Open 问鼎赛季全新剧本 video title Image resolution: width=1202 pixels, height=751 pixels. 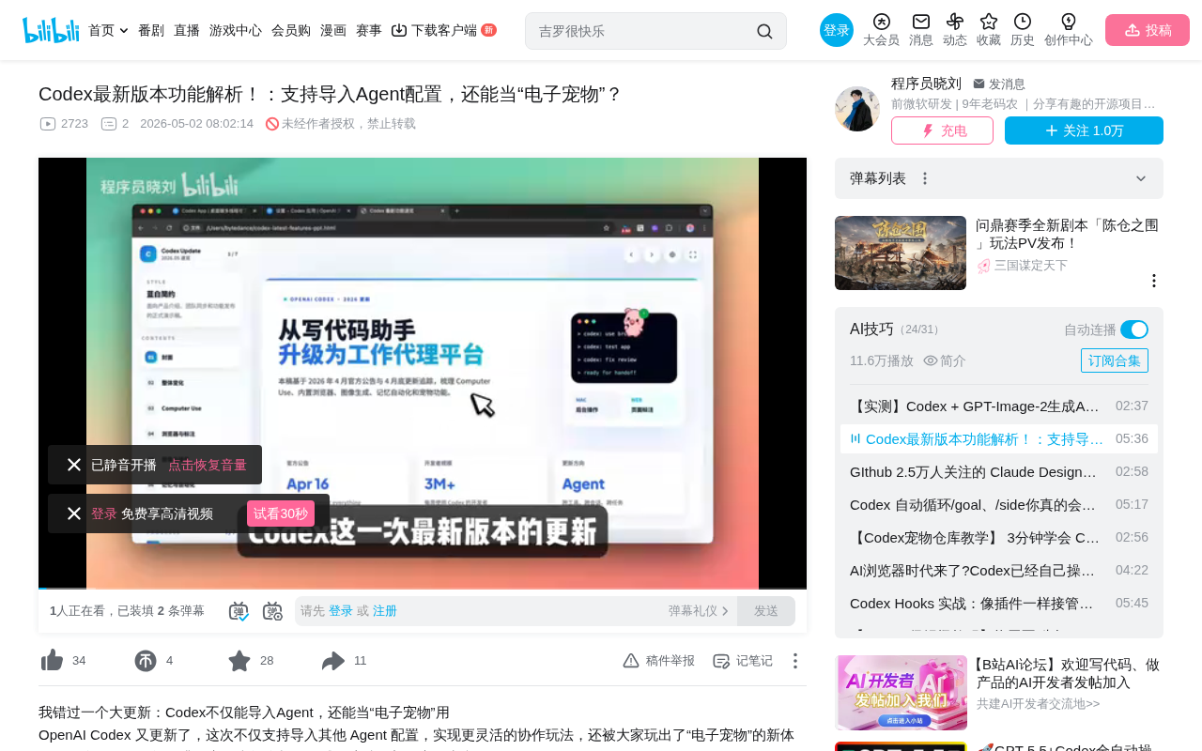(1067, 234)
